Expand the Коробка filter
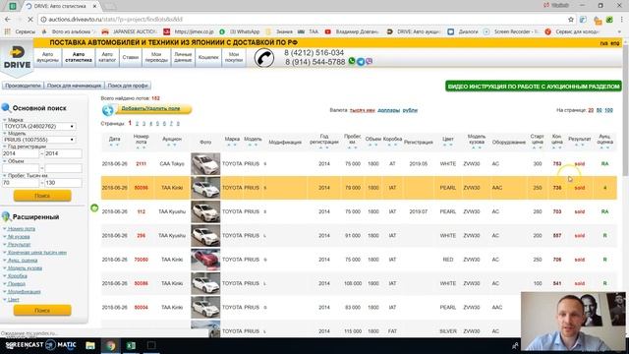Screen dimensions: 629x354 pyautogui.click(x=18, y=276)
